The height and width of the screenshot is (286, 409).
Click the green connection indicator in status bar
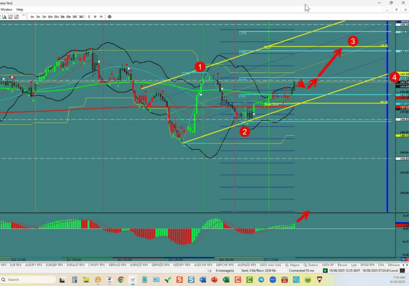(325, 271)
